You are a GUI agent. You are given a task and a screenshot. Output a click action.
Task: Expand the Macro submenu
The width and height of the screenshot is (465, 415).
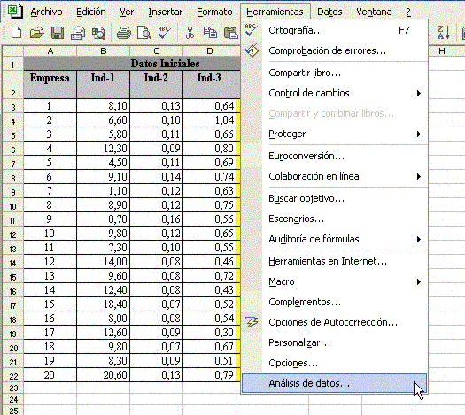point(335,281)
